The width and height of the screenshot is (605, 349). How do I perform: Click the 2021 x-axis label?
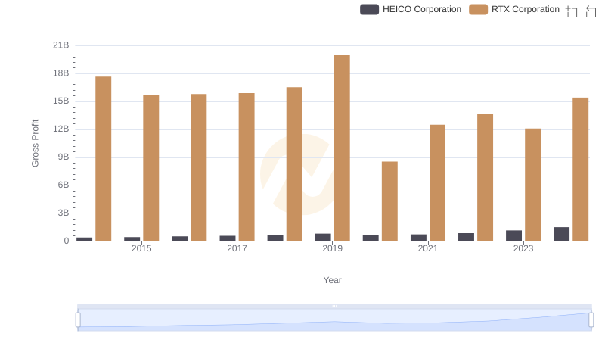428,248
